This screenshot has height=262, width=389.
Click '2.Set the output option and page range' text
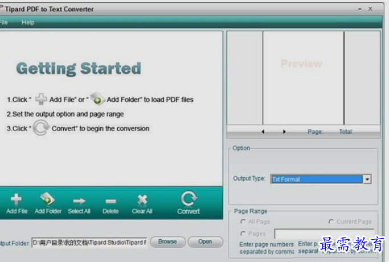coord(65,114)
